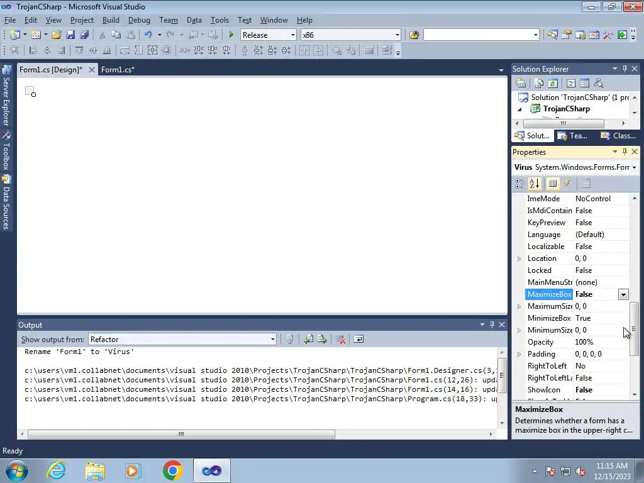
Task: Click Align Tops in layout toolbar
Action: tap(79, 50)
